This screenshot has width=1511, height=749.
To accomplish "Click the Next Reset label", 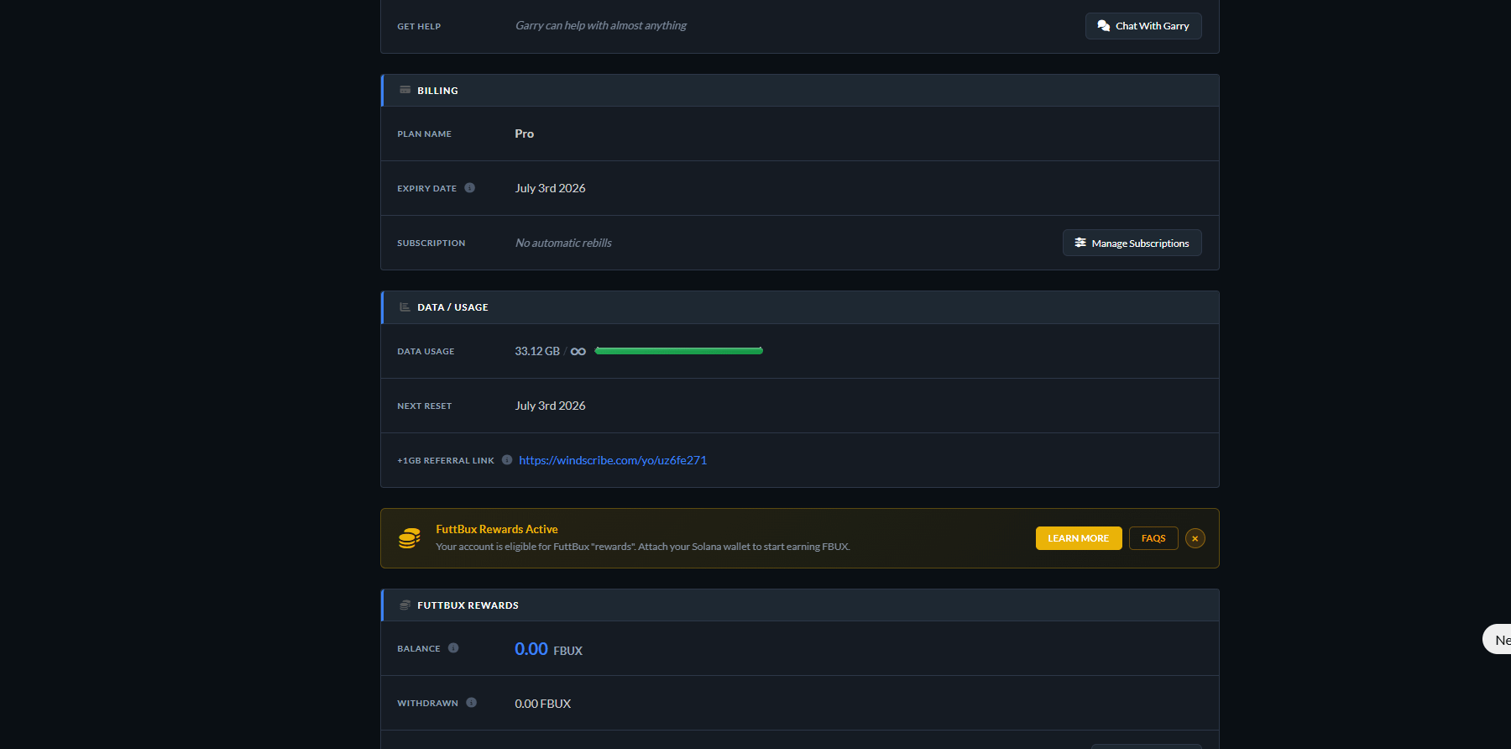I will (425, 406).
